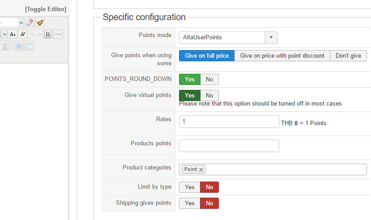Apply superscript formatting
The width and height of the screenshot is (371, 220).
tap(23, 34)
